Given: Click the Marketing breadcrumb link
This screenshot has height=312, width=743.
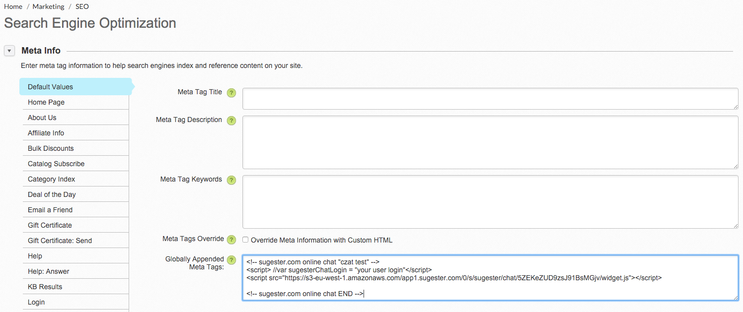Looking at the screenshot, I should [x=49, y=6].
